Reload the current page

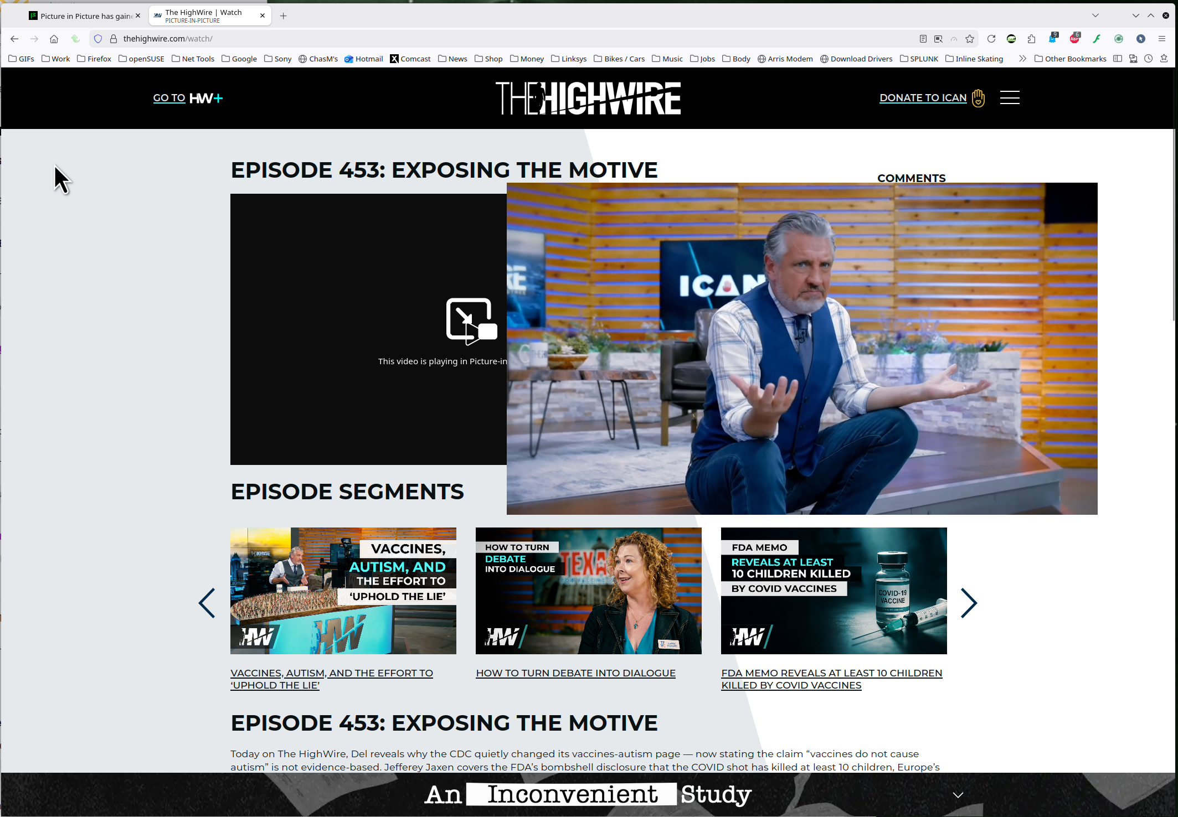click(991, 39)
